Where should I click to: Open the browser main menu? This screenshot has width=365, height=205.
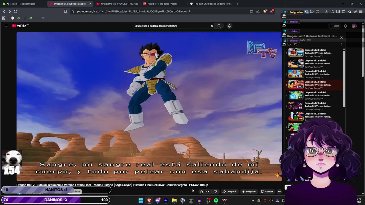coord(361,11)
